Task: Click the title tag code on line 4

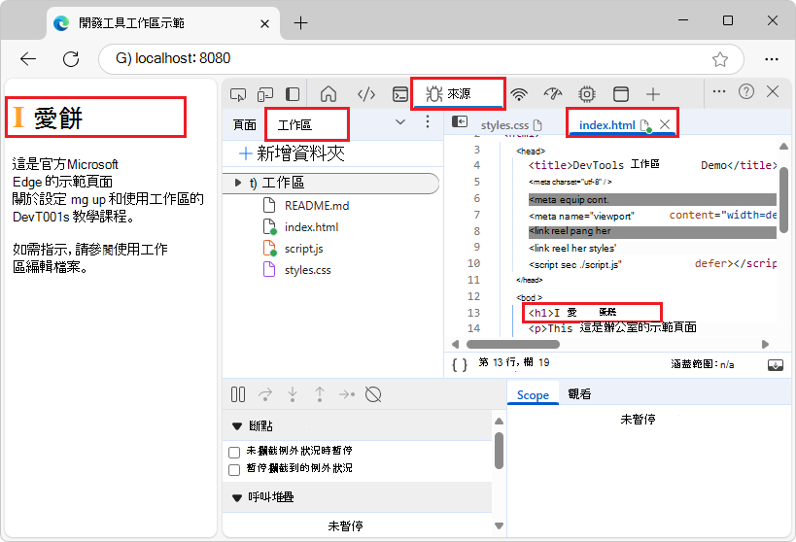Action: pos(652,165)
